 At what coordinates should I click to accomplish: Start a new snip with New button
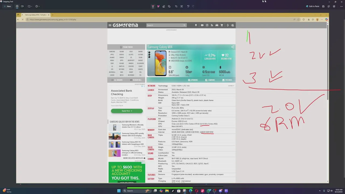coord(7,6)
